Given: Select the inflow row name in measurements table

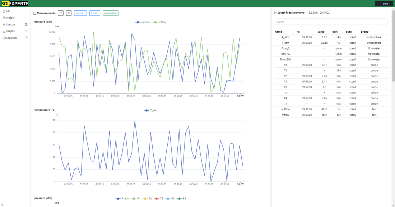Looking at the screenshot, I should tap(285, 115).
